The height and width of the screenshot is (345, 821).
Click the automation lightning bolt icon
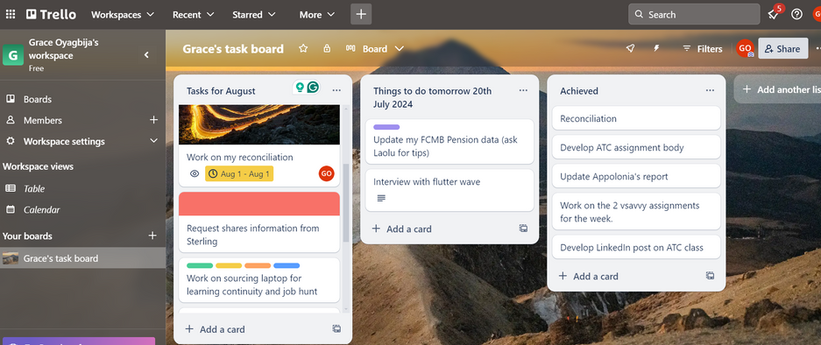656,49
